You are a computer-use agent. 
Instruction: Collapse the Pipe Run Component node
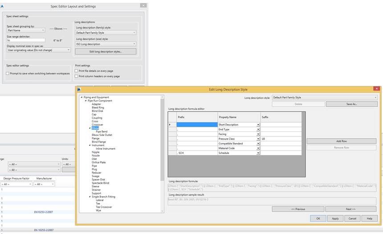86,101
